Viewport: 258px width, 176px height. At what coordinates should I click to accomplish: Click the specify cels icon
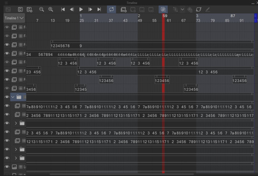142,10
